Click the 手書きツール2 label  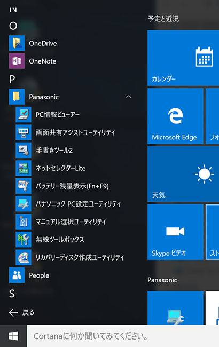tap(54, 151)
